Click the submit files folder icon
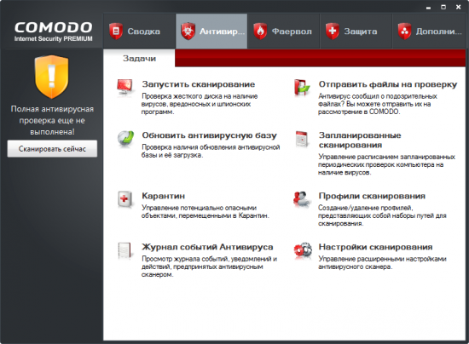This screenshot has width=469, height=344. (302, 88)
